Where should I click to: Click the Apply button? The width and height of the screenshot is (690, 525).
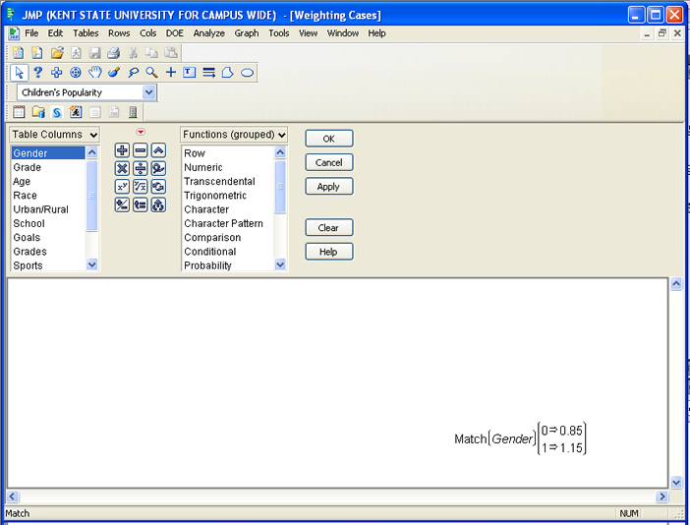point(329,186)
